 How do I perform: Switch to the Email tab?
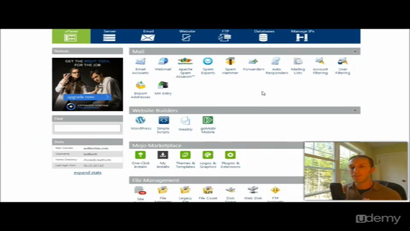tap(148, 36)
